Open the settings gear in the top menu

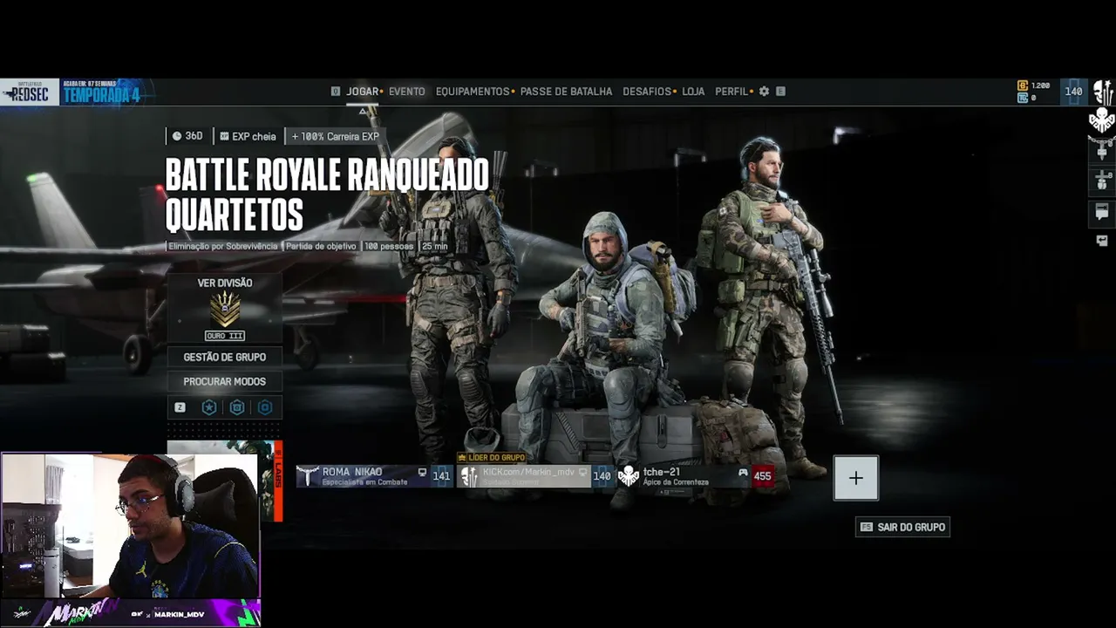click(764, 92)
